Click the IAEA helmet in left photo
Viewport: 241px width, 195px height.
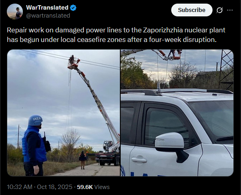click(x=35, y=120)
